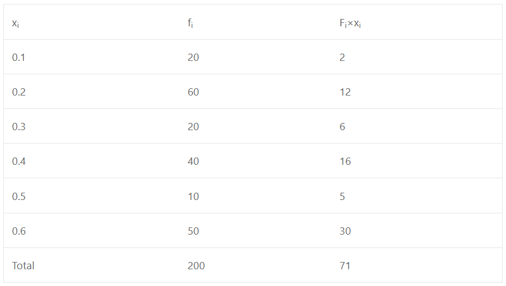The width and height of the screenshot is (506, 286).
Task: Click the total frequency 200
Action: pos(196,266)
